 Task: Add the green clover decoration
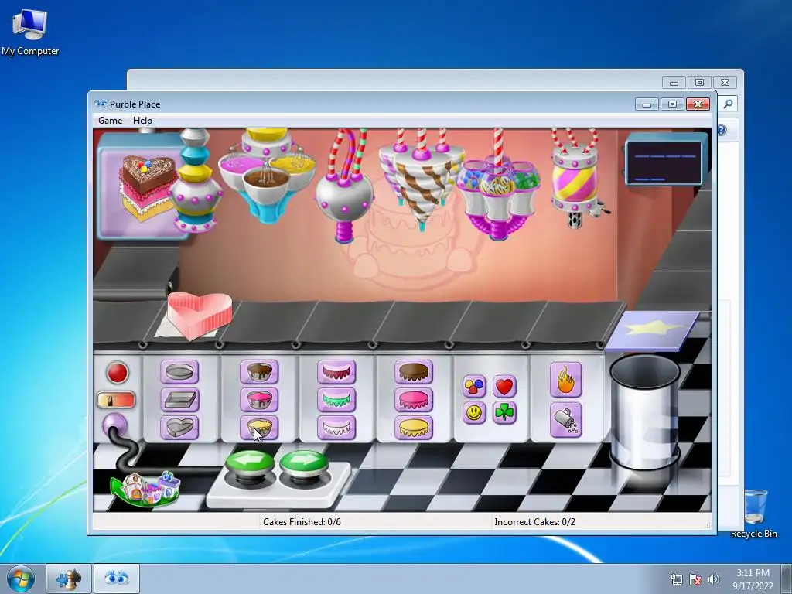(x=504, y=413)
